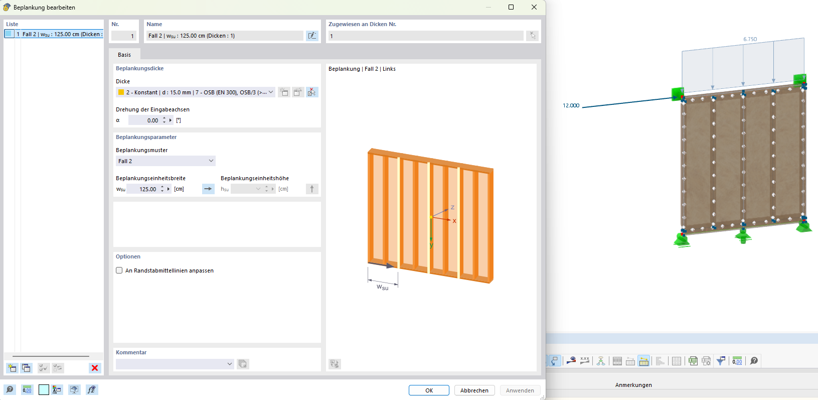
Task: Click the Anwenden button
Action: [x=520, y=390]
